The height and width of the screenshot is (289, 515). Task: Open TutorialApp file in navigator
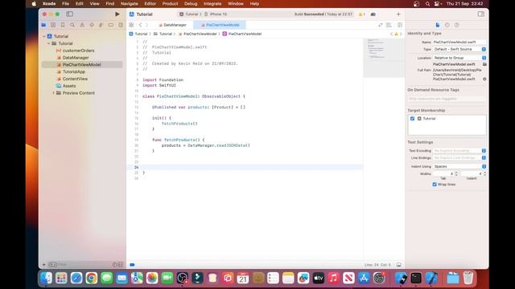74,71
